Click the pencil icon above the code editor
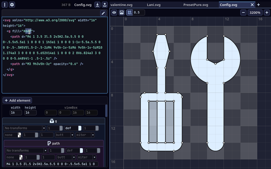The width and height of the screenshot is (271, 169). click(103, 13)
